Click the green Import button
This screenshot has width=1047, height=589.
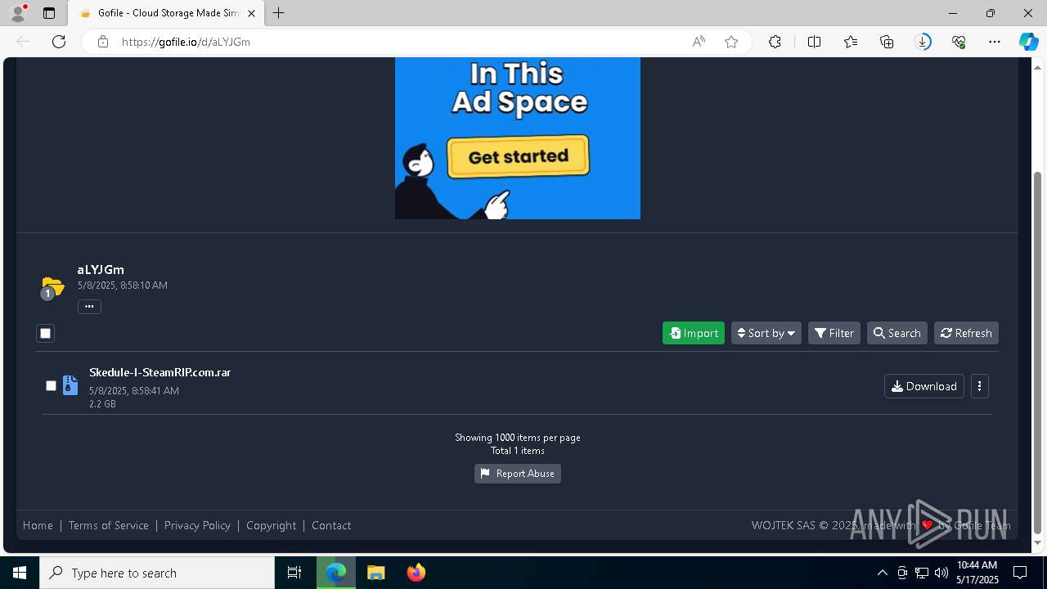tap(694, 333)
